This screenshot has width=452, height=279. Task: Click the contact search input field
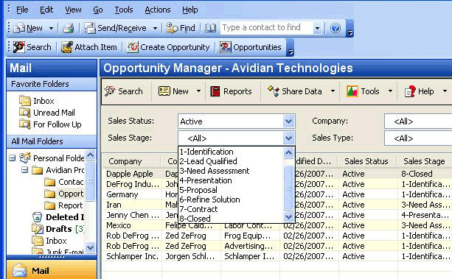(x=267, y=28)
